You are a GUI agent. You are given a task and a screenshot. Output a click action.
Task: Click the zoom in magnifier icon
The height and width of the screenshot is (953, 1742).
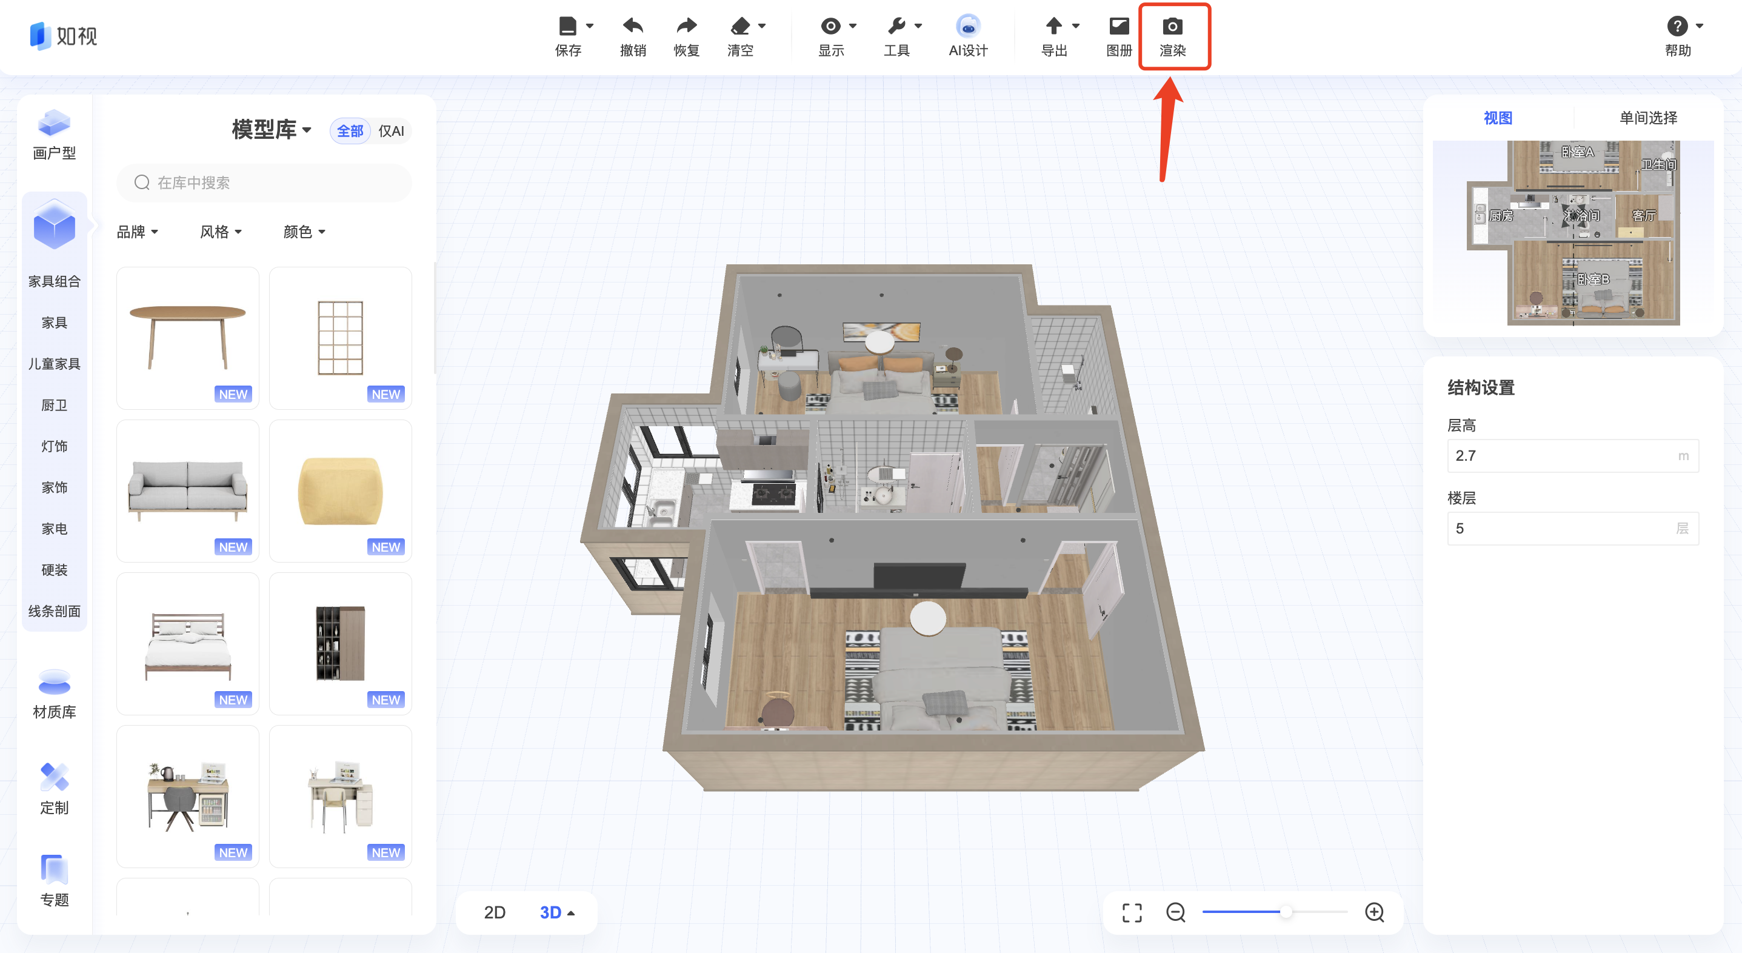[x=1374, y=912]
